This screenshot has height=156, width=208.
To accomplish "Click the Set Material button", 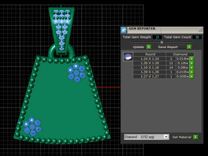I will tap(182, 137).
